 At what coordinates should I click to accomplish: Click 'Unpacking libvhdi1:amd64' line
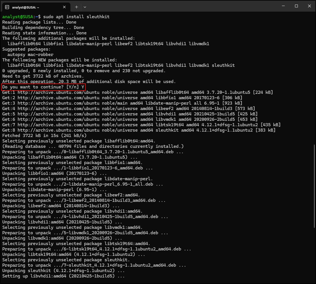pos(62,222)
